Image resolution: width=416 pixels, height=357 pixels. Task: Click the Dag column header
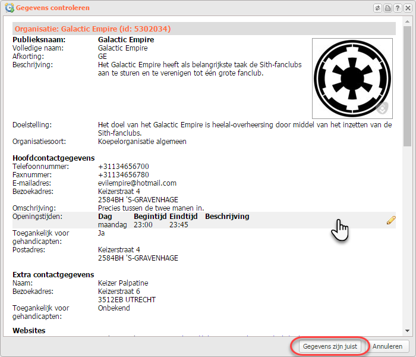click(105, 217)
